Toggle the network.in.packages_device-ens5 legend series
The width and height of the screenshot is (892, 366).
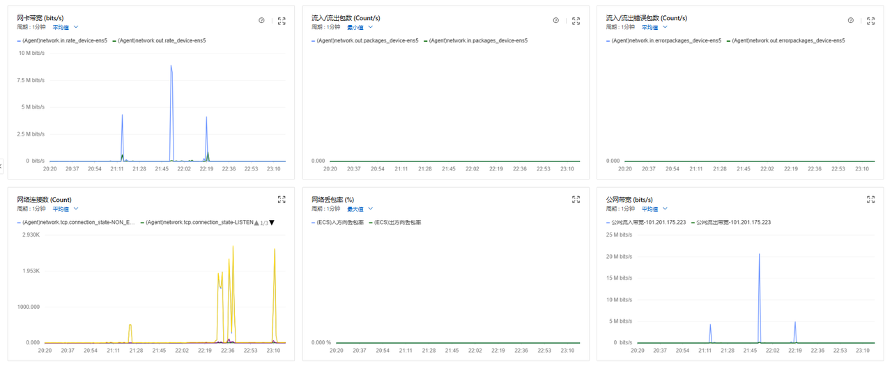[x=476, y=41]
